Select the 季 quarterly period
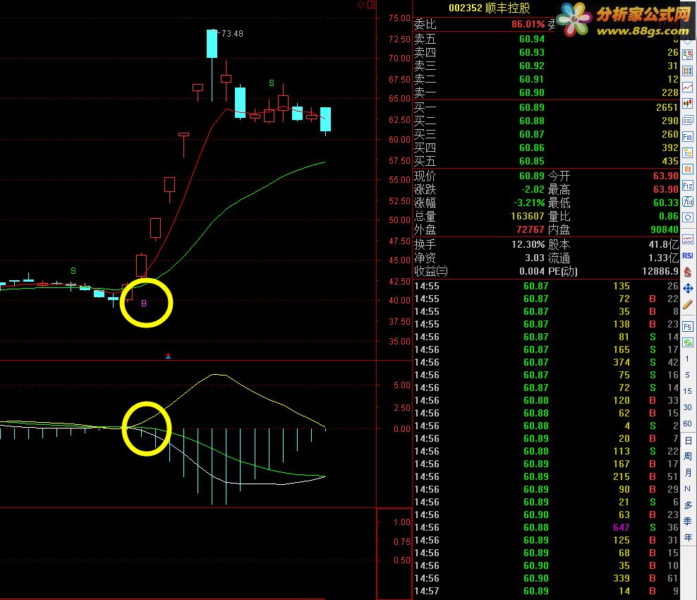This screenshot has width=697, height=600. [688, 521]
